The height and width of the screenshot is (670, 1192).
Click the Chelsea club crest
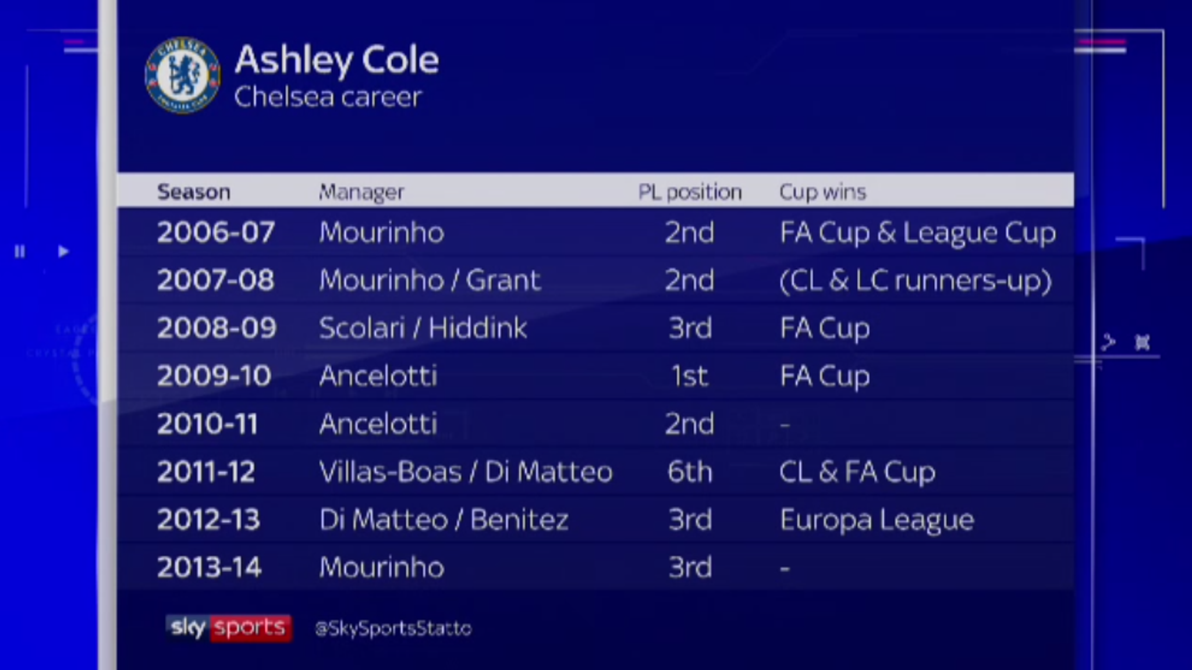click(183, 76)
